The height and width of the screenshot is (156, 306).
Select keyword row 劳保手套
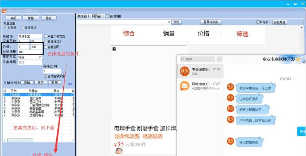(x=39, y=95)
